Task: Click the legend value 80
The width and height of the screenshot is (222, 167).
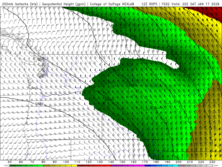Action: [x=44, y=162]
